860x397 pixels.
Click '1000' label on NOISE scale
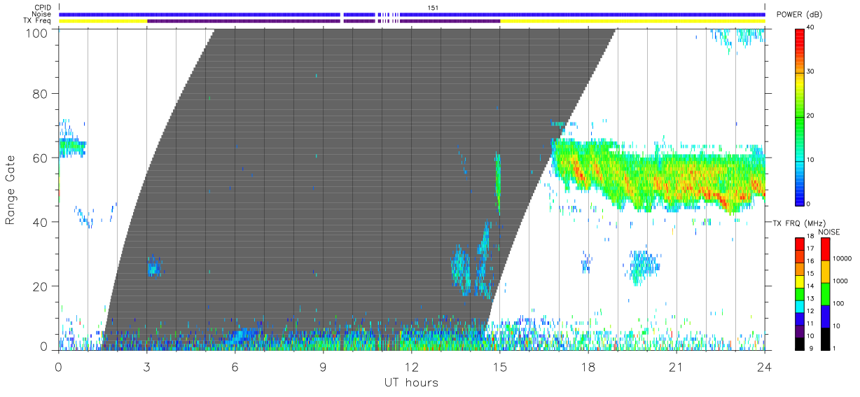click(840, 281)
